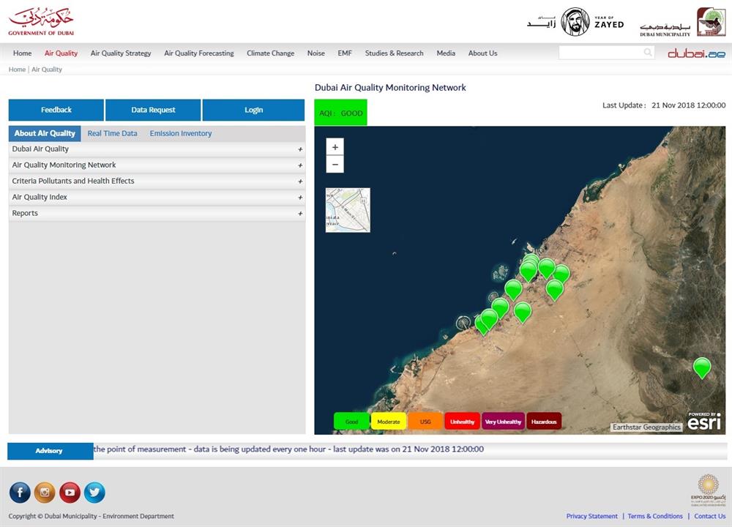Toggle the basemap thumbnail switcher
732x527 pixels.
[x=348, y=210]
